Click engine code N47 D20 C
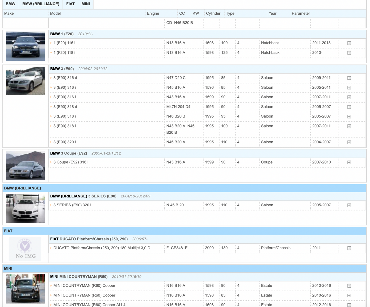Viewport: 370px width, 307px height. tap(176, 78)
